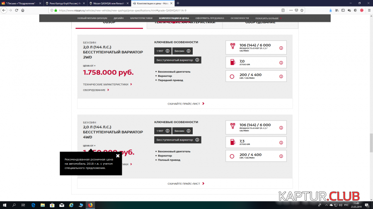Viewport: 373px width, 209px height.
Task: Click info icon for 200 / 4 400 torque in 4WD card
Action: 281,156
